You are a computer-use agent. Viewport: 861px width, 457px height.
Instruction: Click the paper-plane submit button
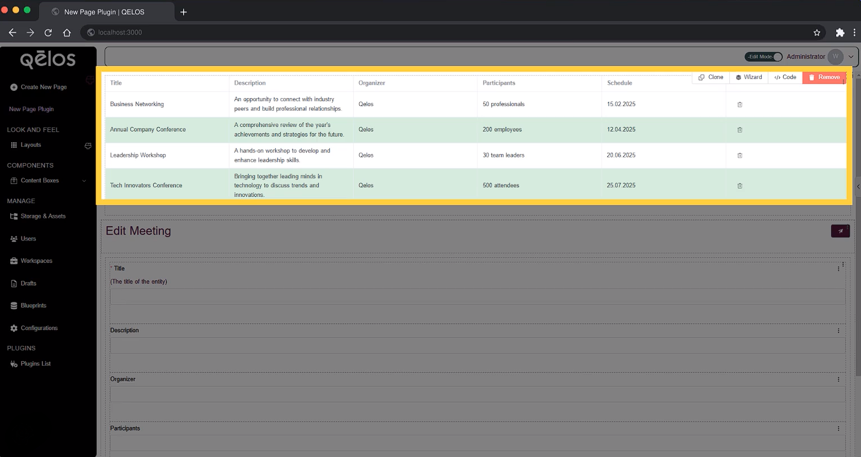coord(840,231)
